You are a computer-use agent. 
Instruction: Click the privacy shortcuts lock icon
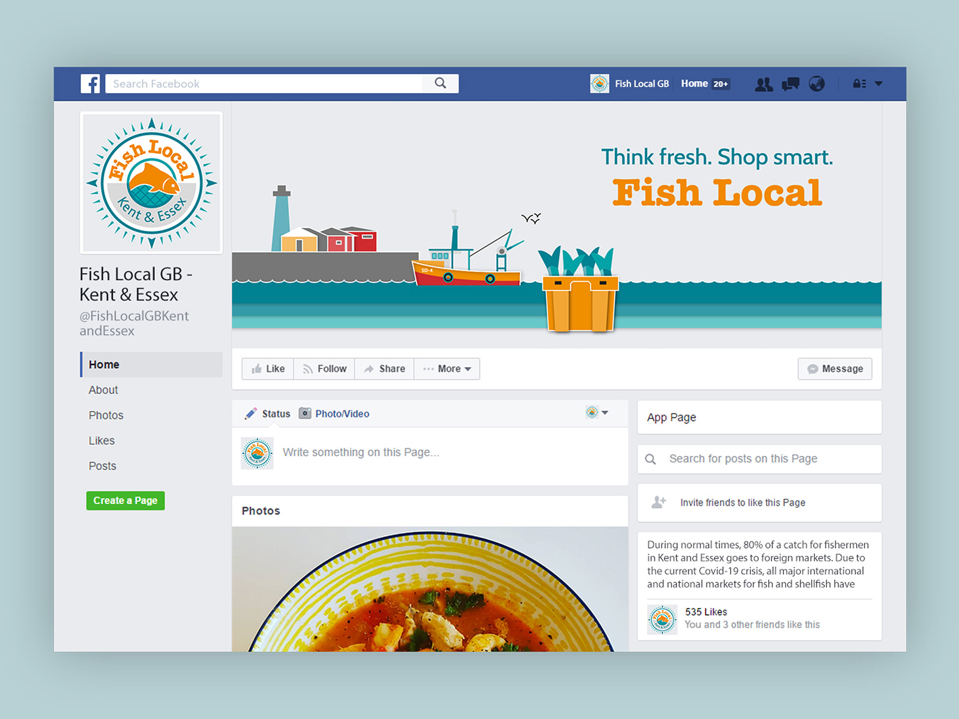tap(859, 84)
